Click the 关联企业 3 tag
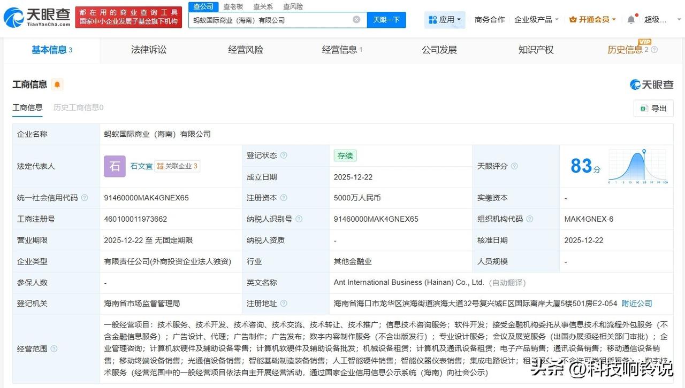Viewport: 685px width, 388px height. (177, 166)
